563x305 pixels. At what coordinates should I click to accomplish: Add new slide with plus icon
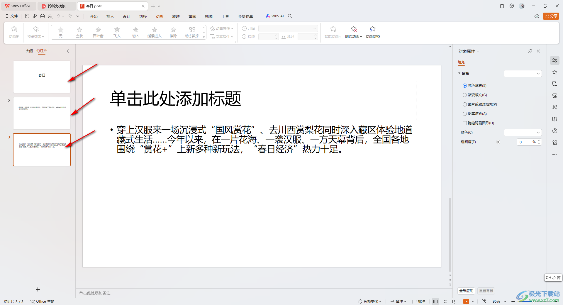point(38,289)
